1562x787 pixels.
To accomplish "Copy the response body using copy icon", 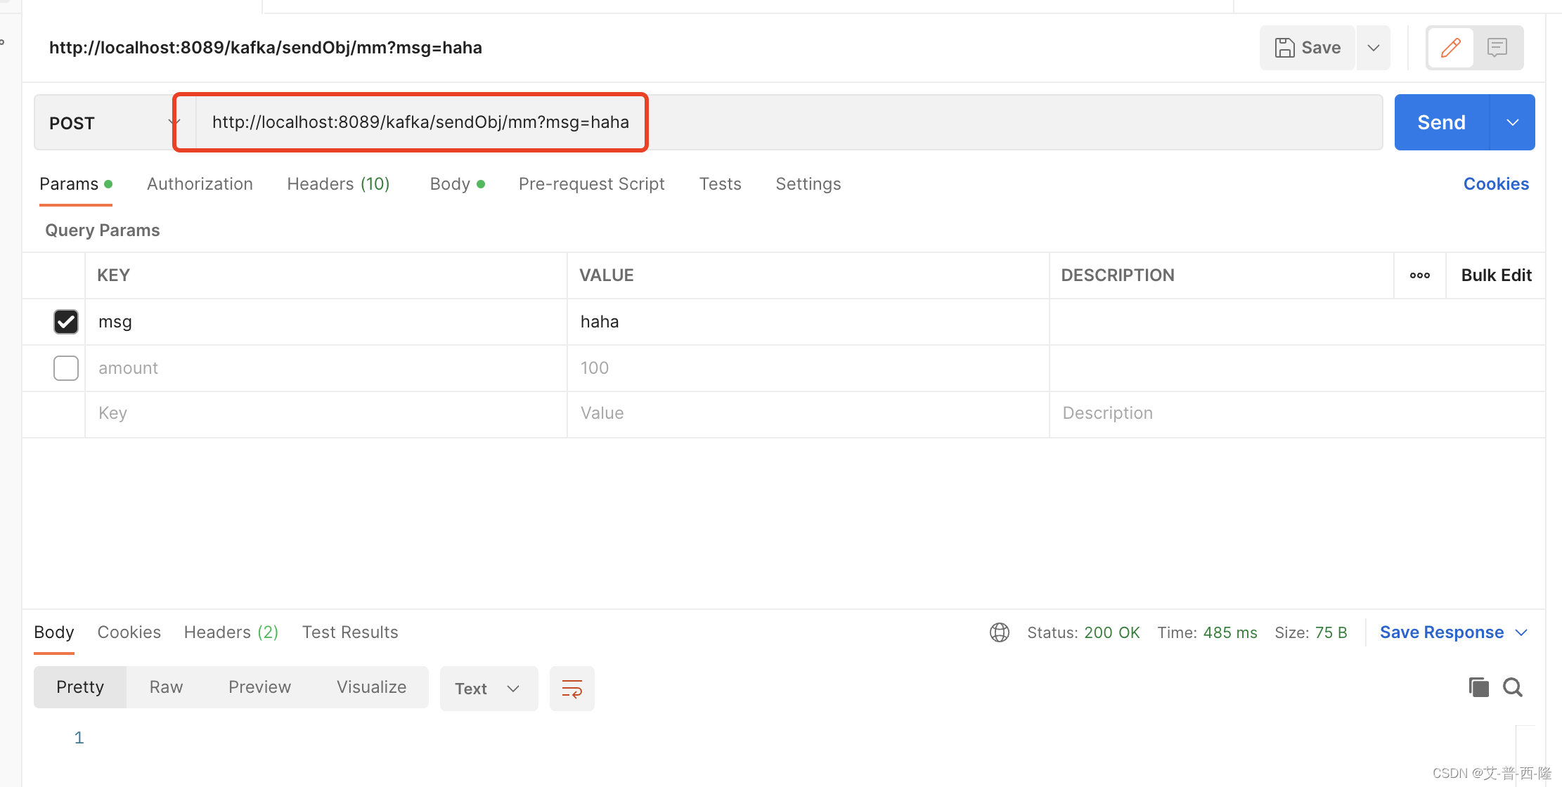I will tap(1478, 687).
